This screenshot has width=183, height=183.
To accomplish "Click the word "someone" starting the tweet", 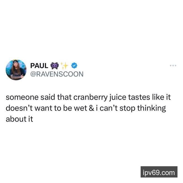I will 22,97.
